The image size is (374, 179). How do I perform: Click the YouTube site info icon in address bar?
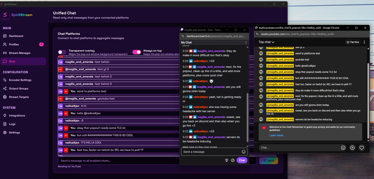[257, 34]
